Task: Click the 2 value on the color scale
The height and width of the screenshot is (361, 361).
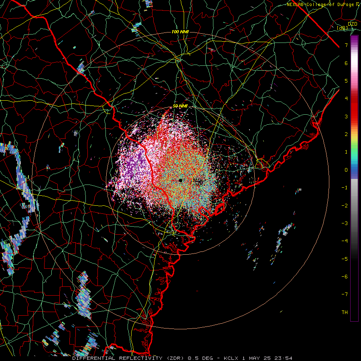Action: 346,134
